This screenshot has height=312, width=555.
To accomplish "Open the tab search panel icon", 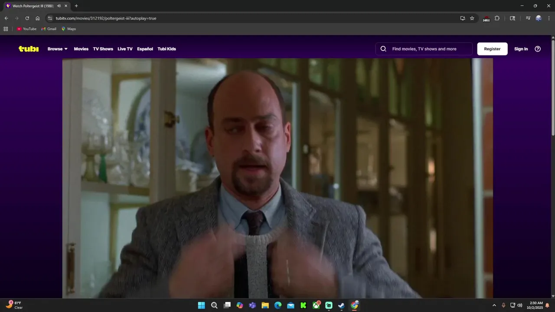I will [x=513, y=18].
